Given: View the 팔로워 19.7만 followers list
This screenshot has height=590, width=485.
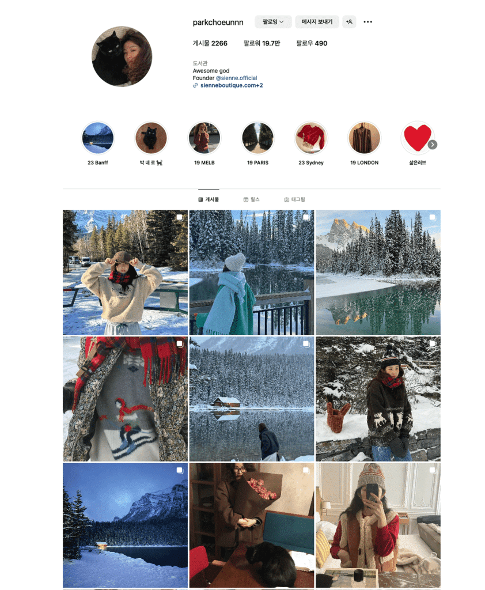Looking at the screenshot, I should point(262,43).
